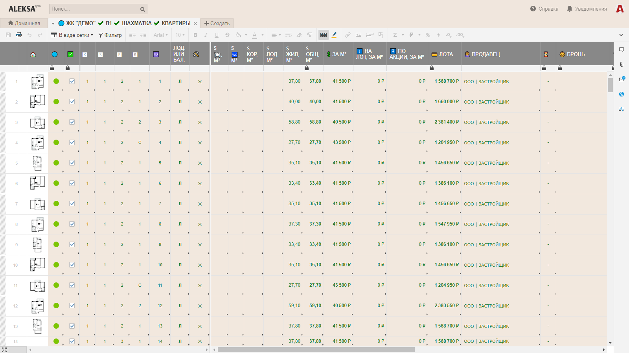Decrease indent in the toolbar
The width and height of the screenshot is (629, 353).
point(132,35)
